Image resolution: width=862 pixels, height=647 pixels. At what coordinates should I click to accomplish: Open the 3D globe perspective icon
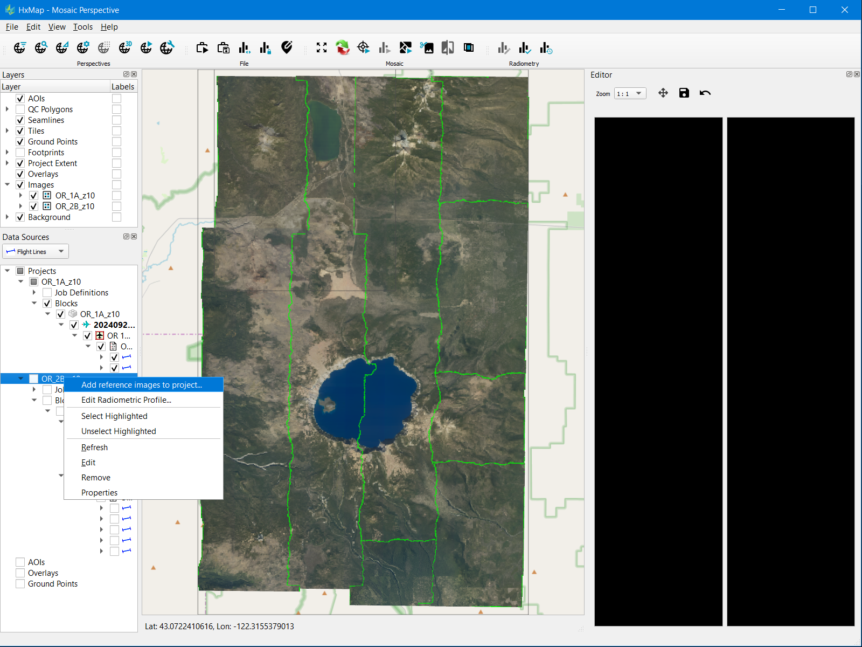click(x=125, y=48)
